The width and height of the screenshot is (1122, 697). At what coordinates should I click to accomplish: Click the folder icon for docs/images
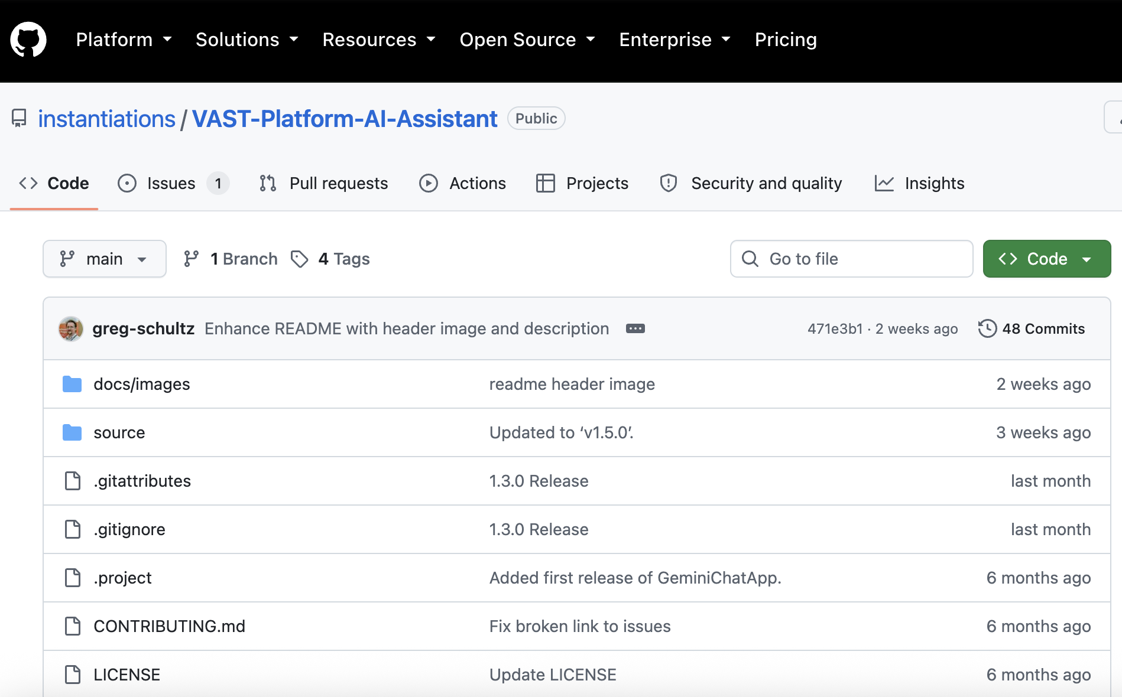(72, 384)
